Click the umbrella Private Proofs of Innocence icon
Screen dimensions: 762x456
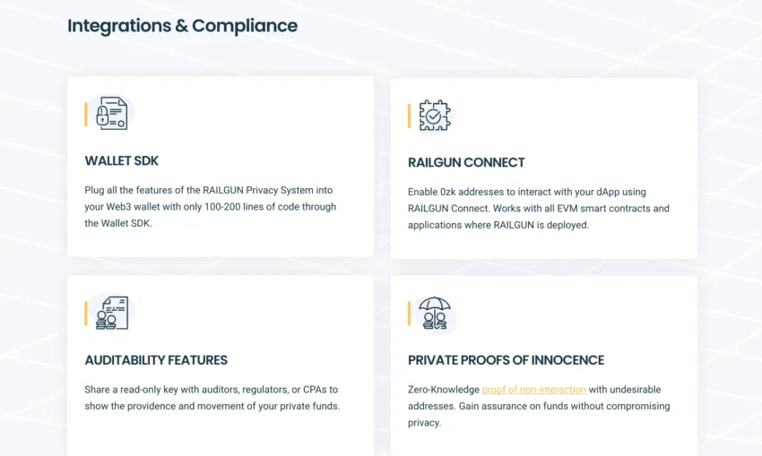coord(435,313)
